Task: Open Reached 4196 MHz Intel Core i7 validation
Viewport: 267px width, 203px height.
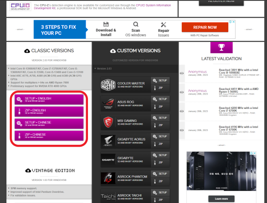Action: click(238, 128)
